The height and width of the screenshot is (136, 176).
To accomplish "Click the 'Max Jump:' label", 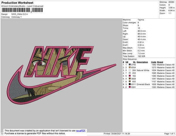I will (x=128, y=53).
